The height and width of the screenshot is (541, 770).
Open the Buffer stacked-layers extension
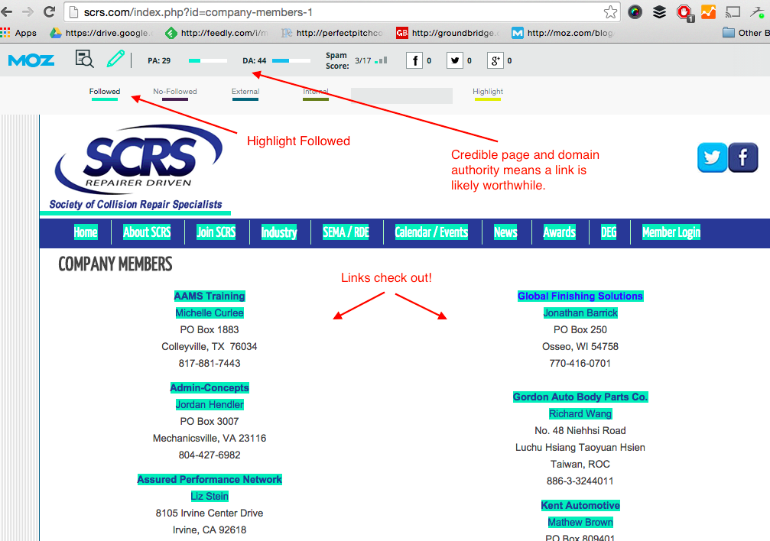pos(660,11)
